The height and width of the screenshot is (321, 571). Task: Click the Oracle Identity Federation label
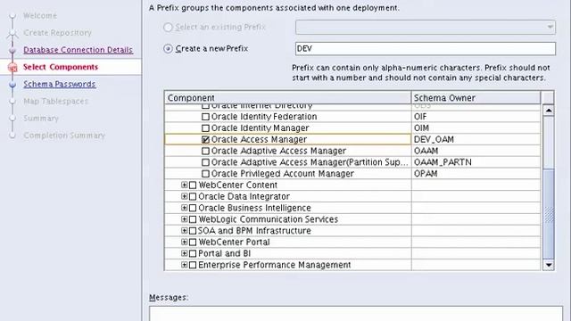(264, 117)
